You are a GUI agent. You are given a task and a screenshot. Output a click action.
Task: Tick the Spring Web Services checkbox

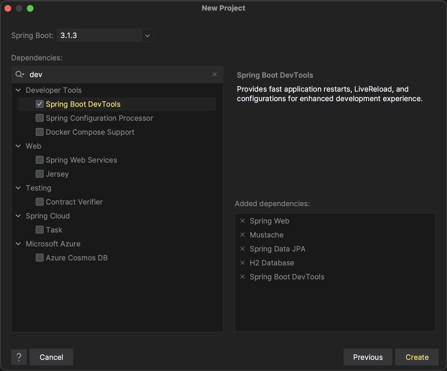[40, 160]
